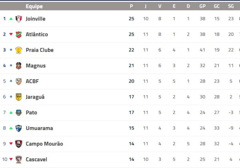The image size is (240, 168).
Task: Sort by the SG column header
Action: (231, 6)
